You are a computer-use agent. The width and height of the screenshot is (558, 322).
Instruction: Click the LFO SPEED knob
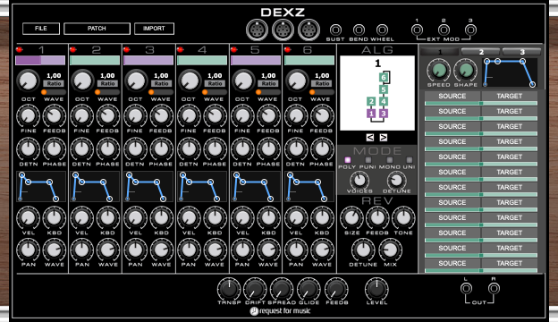pyautogui.click(x=438, y=70)
